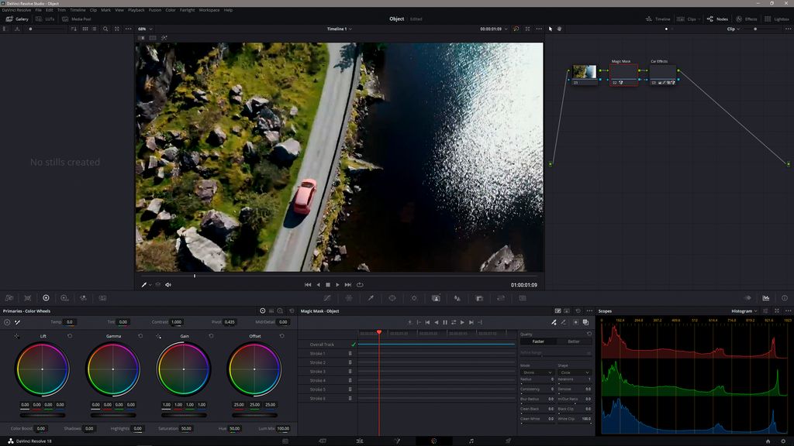Screen dimensions: 794x446
Task: Open the Blur palette
Action: (x=457, y=297)
